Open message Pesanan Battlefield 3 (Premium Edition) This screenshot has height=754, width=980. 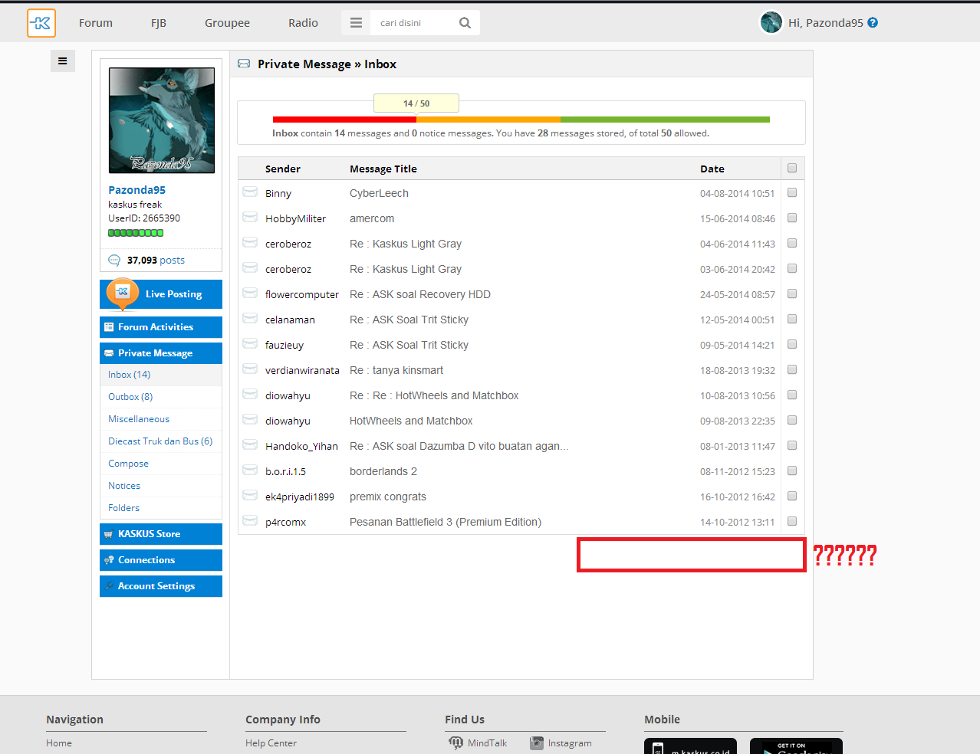(446, 522)
